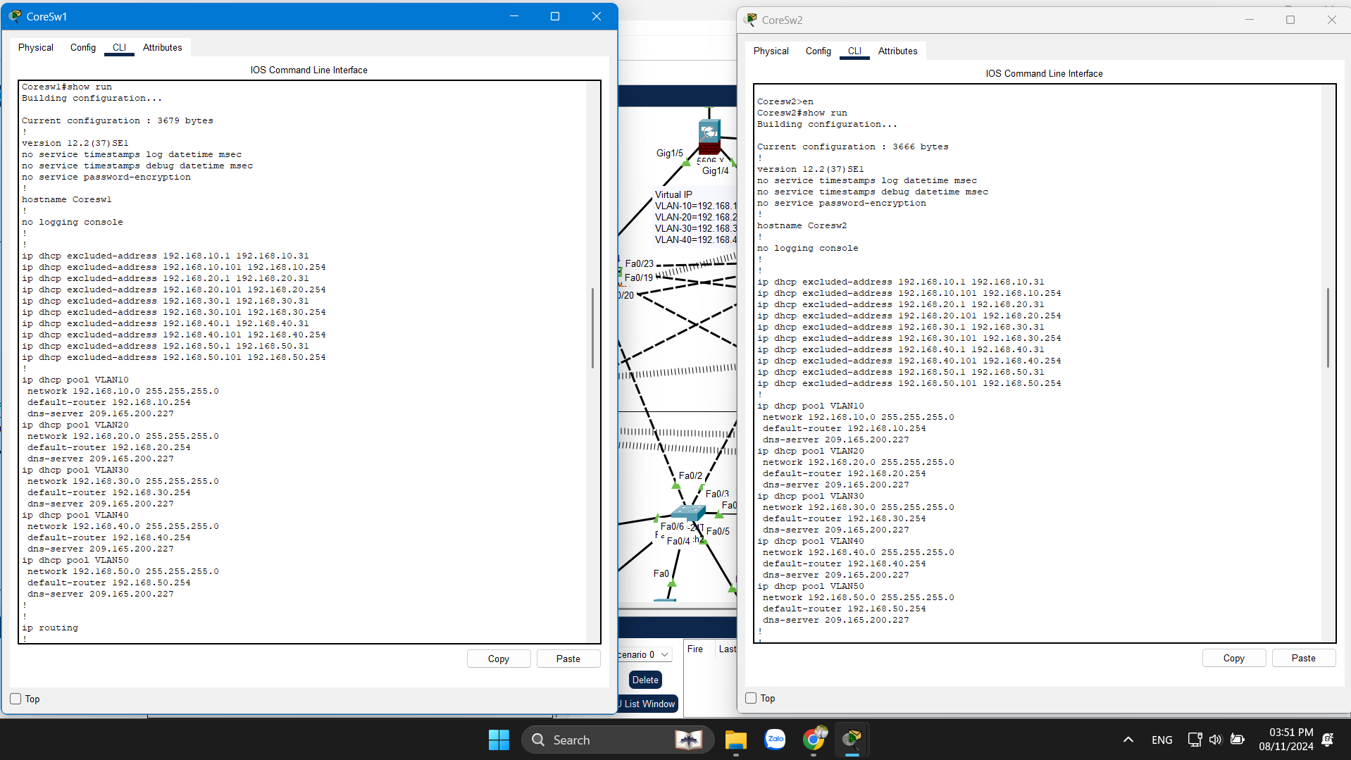Select the multilayer switch icon near Gig1/5

[x=709, y=137]
